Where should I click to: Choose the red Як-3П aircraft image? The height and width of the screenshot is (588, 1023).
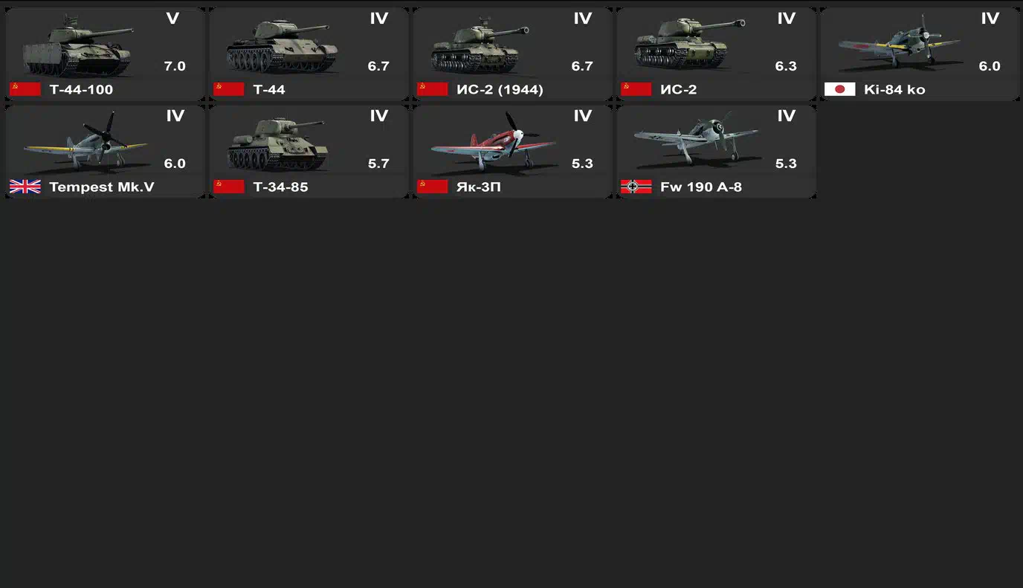[494, 141]
